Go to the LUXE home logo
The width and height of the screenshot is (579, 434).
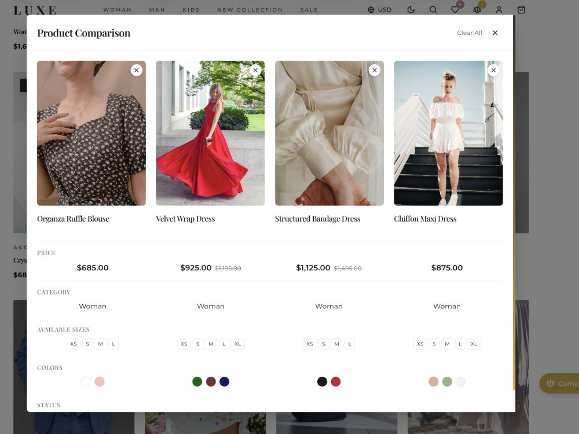click(35, 10)
